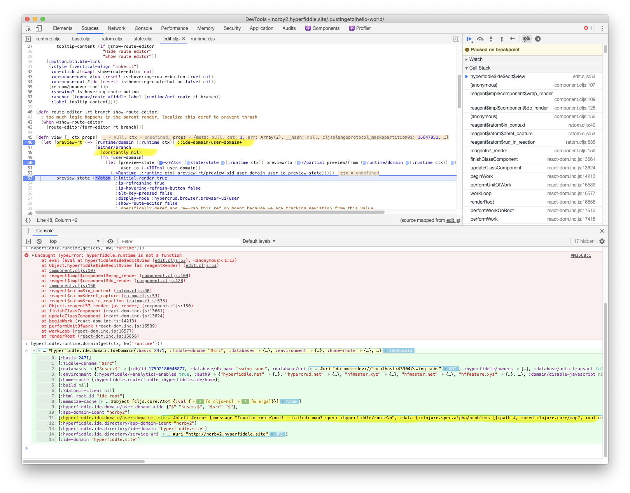Follow the edit.js source map link
Viewport: 630px width, 493px height.
click(453, 220)
